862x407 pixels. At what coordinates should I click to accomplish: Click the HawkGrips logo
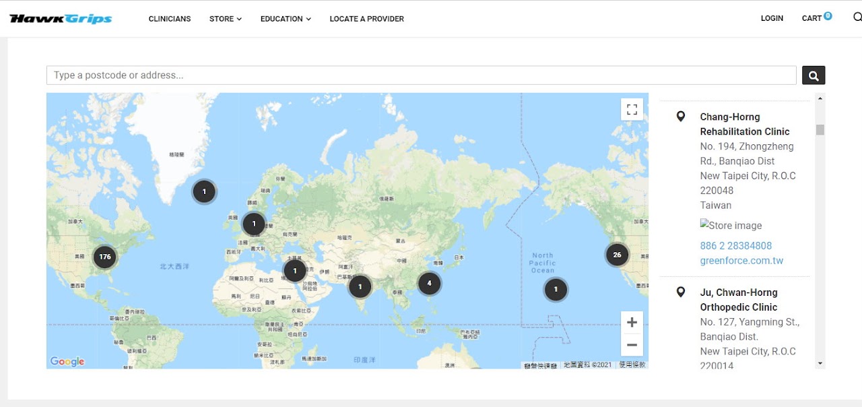(61, 19)
